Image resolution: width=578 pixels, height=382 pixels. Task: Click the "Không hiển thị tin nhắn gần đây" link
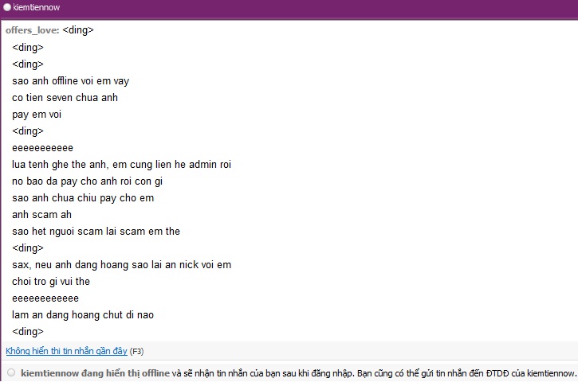66,351
